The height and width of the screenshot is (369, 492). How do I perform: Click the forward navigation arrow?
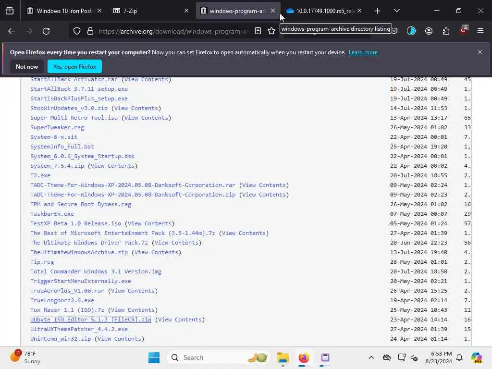pyautogui.click(x=28, y=31)
